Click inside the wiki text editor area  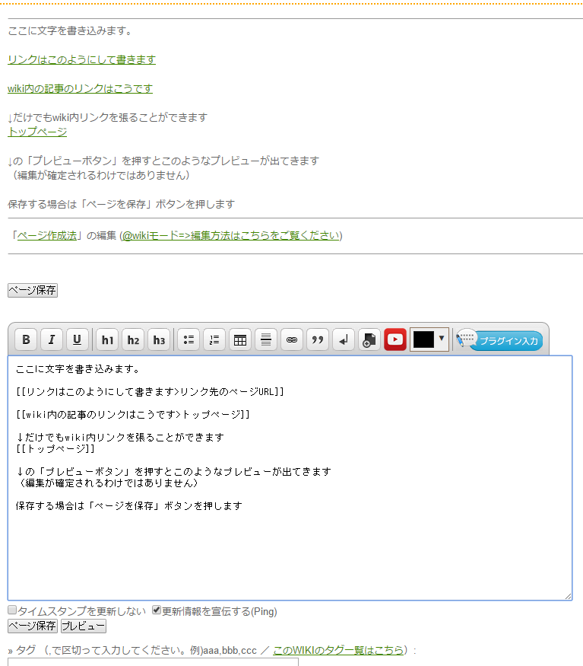290,478
